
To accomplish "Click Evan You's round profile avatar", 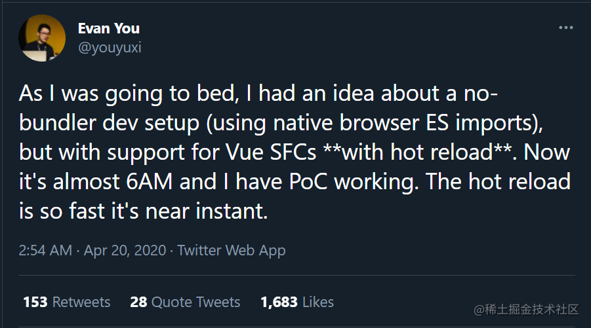I will coord(42,38).
